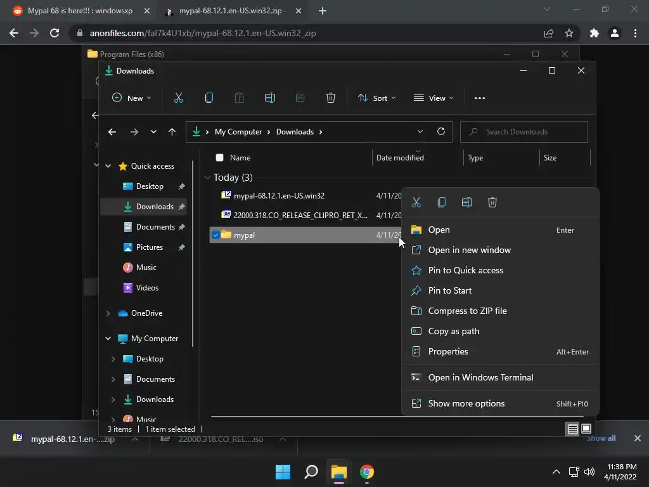
Task: Go back in Downloads Explorer navigation
Action: [112, 132]
